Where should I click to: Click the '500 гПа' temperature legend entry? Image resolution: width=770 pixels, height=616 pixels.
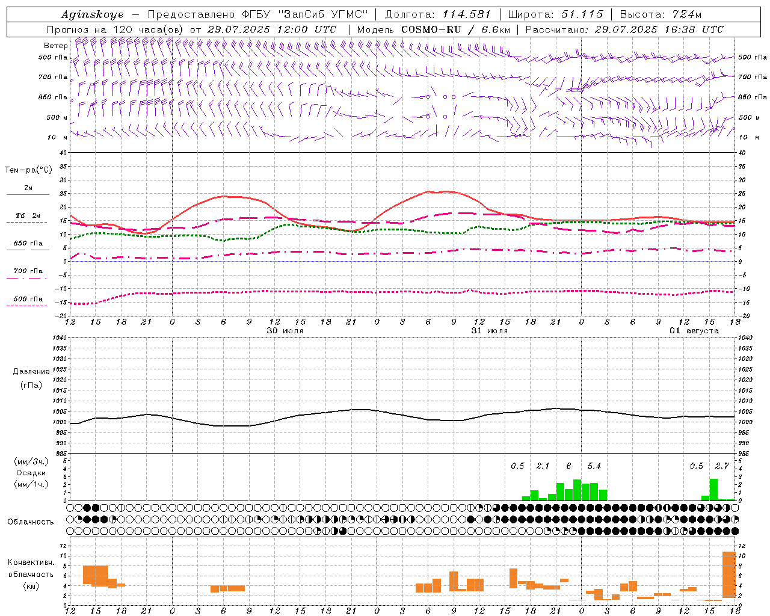pyautogui.click(x=28, y=299)
